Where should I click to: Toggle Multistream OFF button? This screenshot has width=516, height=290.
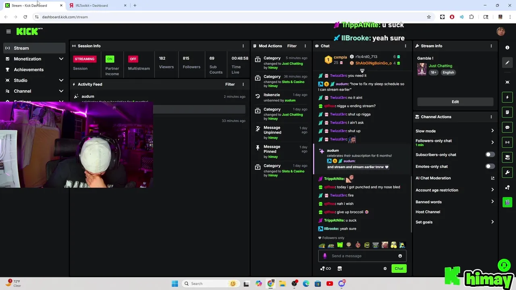[x=133, y=59]
